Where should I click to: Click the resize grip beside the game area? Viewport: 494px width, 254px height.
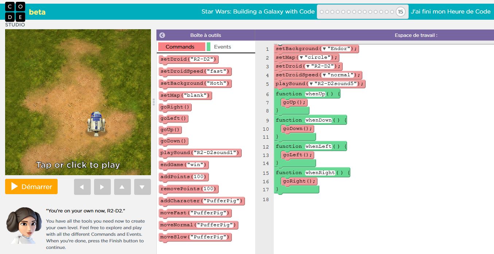pos(153,102)
